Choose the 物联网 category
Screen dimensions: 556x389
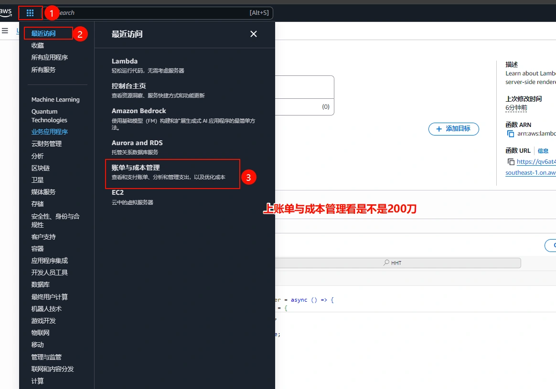[x=41, y=333]
